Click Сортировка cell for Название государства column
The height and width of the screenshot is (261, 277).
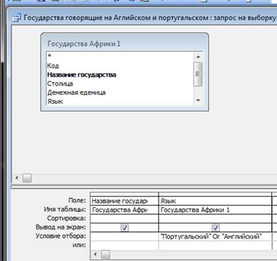pyautogui.click(x=125, y=219)
